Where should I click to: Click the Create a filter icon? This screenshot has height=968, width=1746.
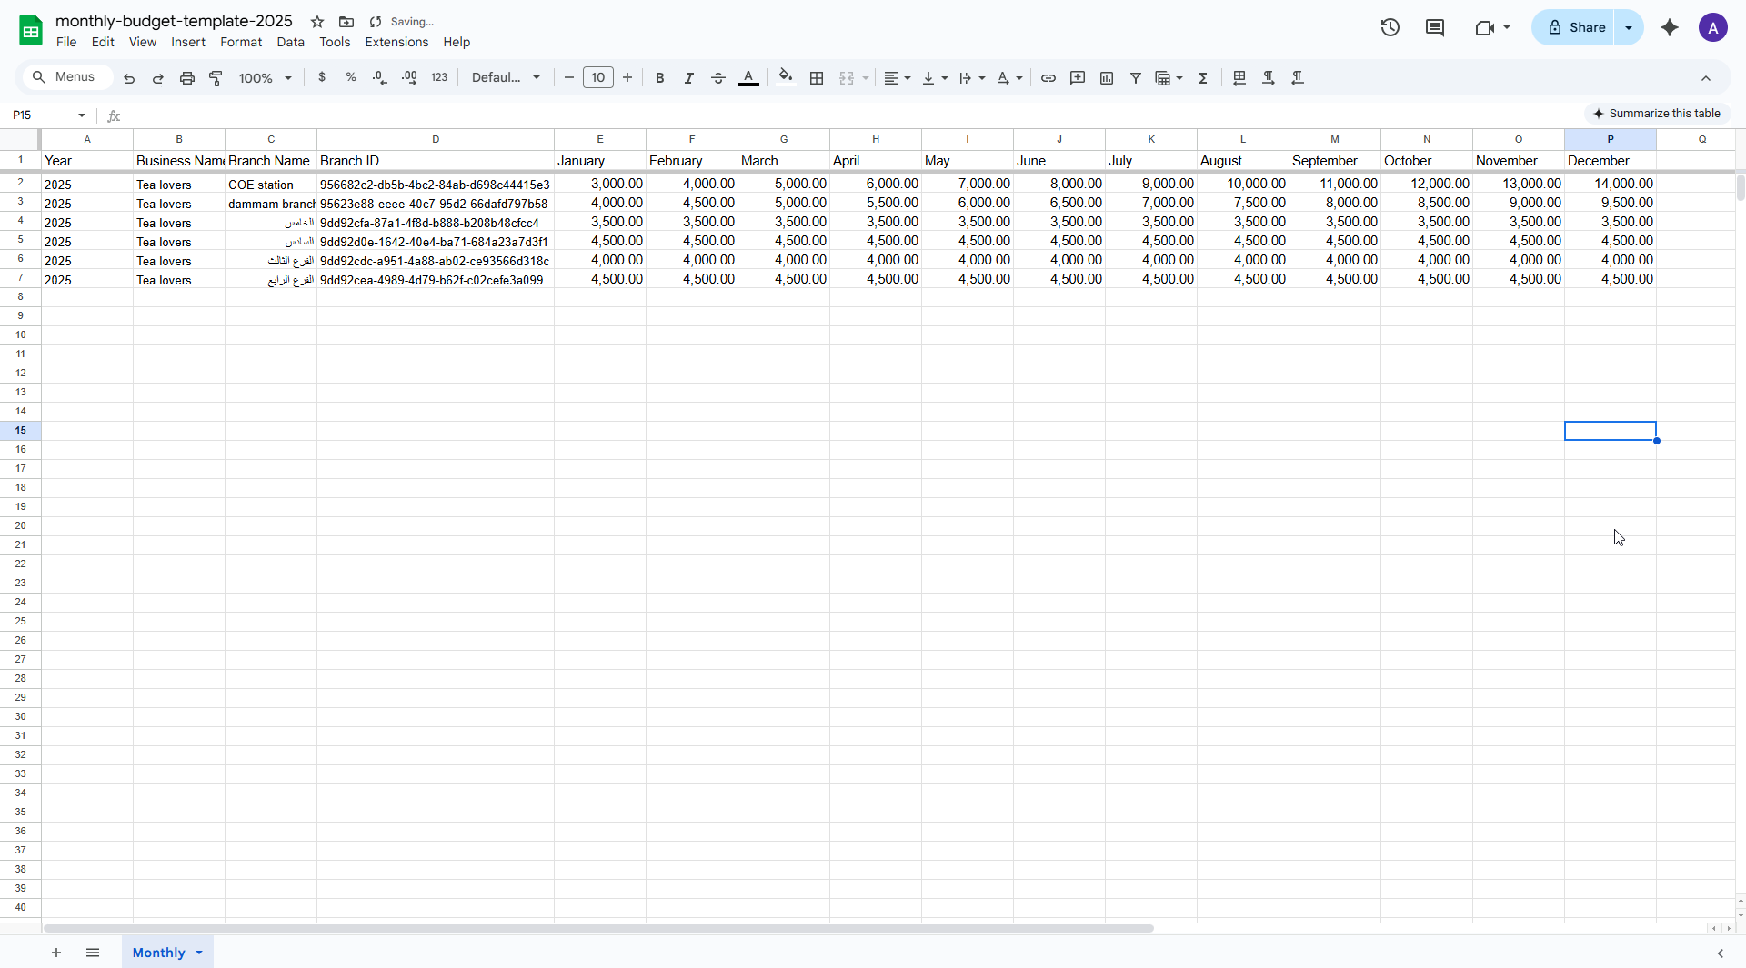tap(1136, 78)
